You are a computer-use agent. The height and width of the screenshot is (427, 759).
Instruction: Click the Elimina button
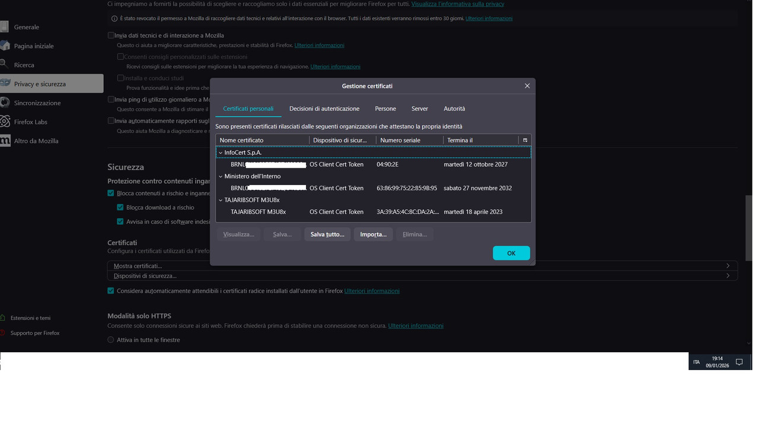[414, 234]
